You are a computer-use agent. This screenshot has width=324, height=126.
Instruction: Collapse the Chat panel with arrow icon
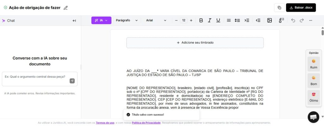tap(74, 20)
